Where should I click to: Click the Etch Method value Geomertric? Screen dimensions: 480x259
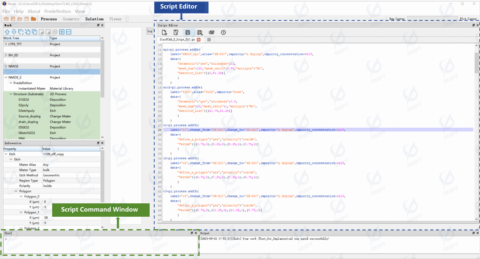(51, 175)
